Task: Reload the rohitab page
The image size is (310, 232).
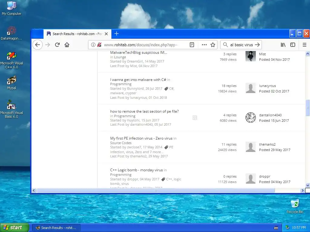Action: 57,45
